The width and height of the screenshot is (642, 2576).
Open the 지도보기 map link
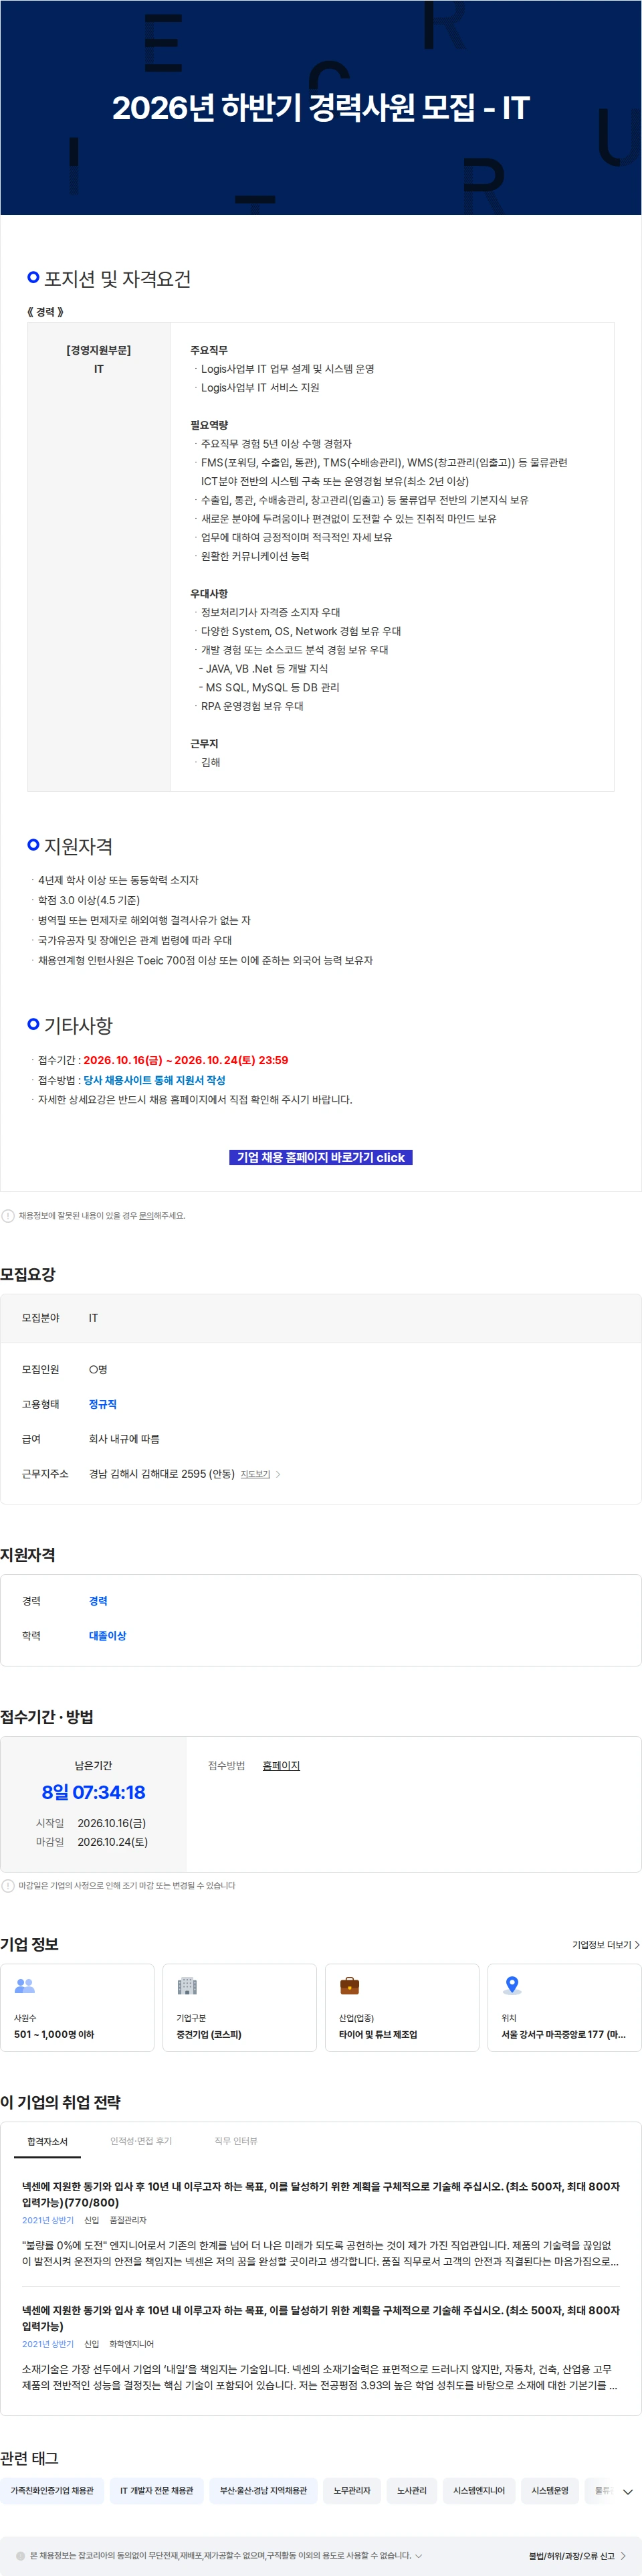(x=255, y=1474)
